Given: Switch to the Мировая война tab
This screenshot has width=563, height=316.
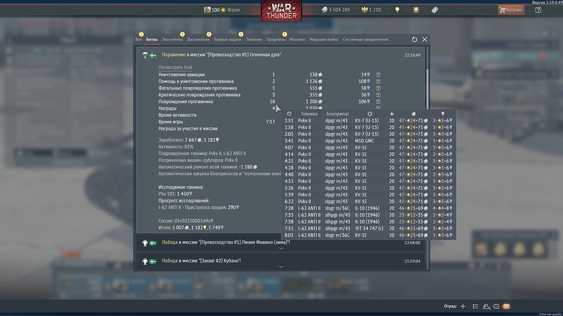Looking at the screenshot, I should pyautogui.click(x=324, y=39).
